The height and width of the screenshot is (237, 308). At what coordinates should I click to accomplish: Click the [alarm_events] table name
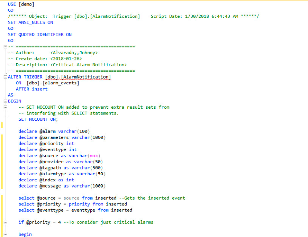(x=61, y=83)
